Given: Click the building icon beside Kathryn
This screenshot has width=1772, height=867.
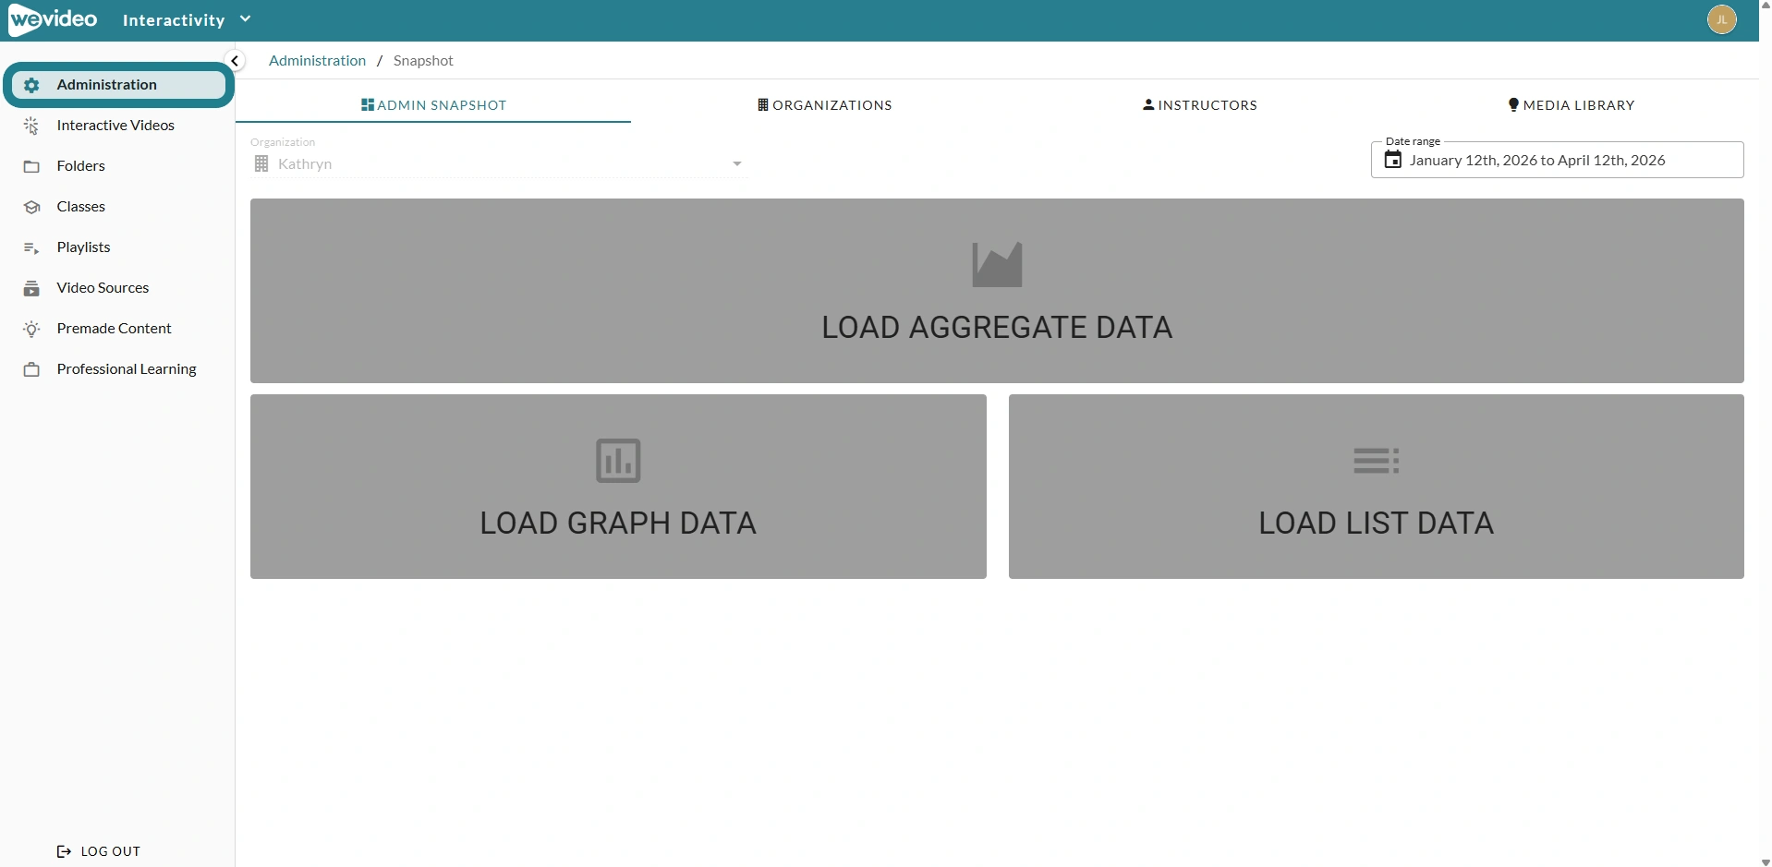Looking at the screenshot, I should 261,164.
